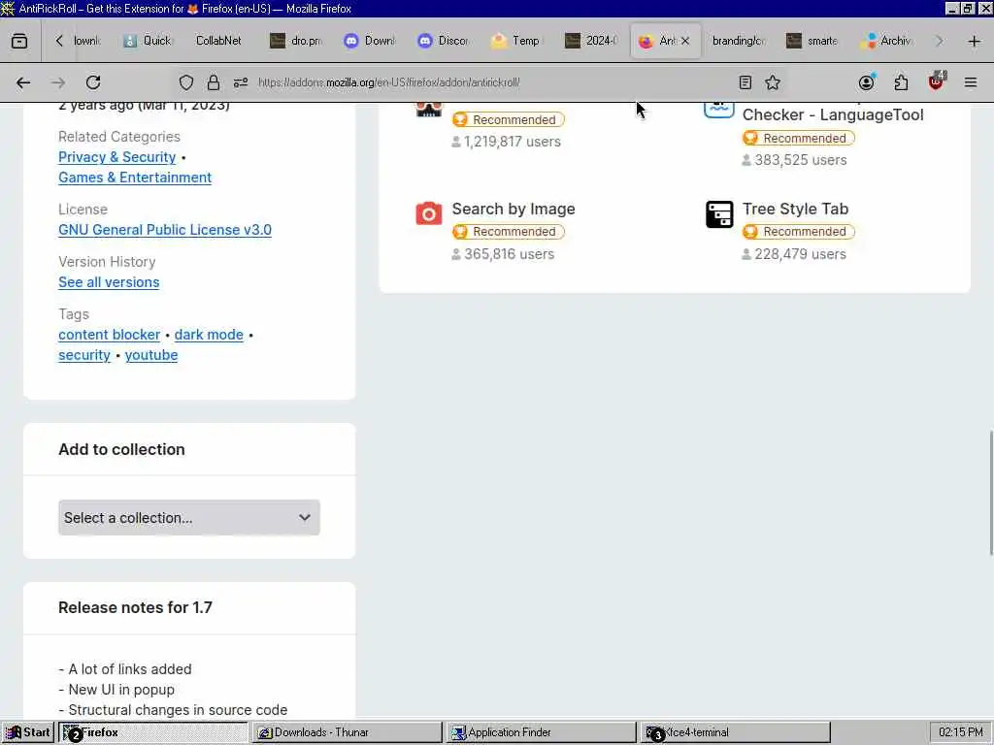Go forward one page
Viewport: 994px width, 745px height.
click(x=58, y=82)
